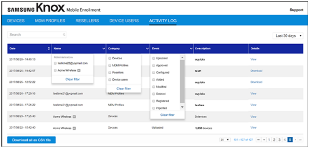Screen dimensions: 309x147
Task: Select the Uploaded event checkbox
Action: [x=154, y=58]
